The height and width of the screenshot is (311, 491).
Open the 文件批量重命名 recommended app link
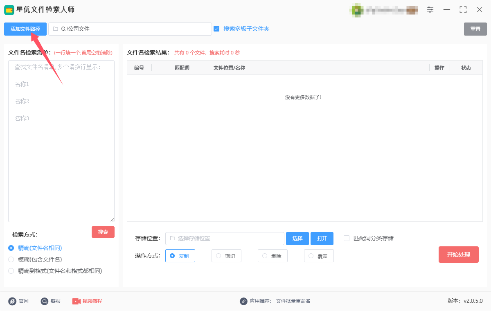pyautogui.click(x=293, y=301)
